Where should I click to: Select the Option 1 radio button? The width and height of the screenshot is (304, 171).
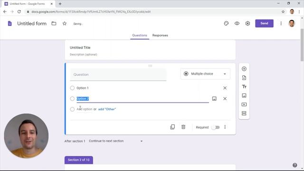(x=72, y=88)
